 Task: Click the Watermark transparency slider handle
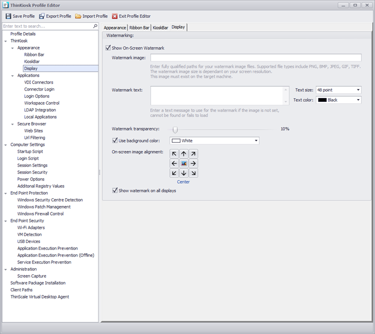(175, 129)
